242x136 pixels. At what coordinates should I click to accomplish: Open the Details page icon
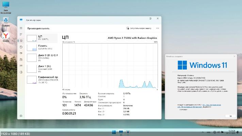pyautogui.click(x=21, y=66)
